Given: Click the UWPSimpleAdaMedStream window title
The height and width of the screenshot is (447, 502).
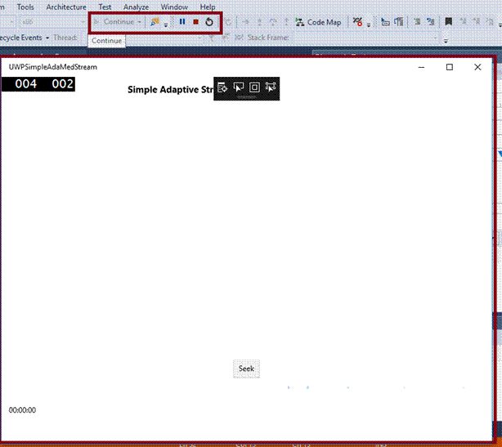Looking at the screenshot, I should click(x=53, y=67).
